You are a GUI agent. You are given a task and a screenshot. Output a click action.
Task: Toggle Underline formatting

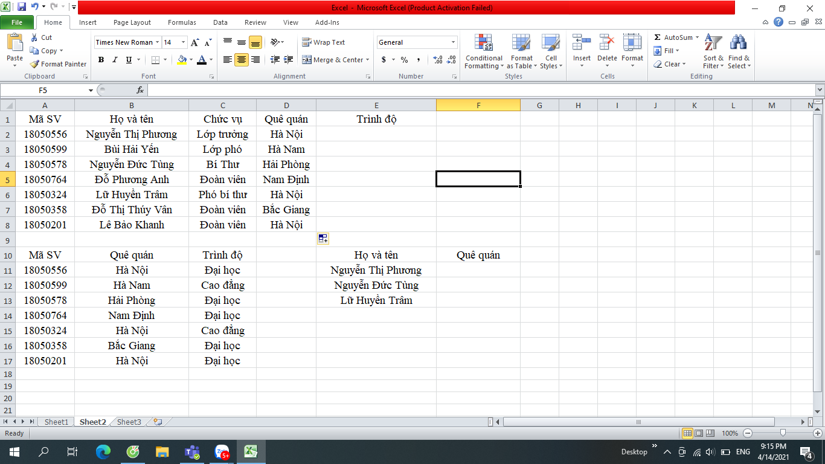129,60
